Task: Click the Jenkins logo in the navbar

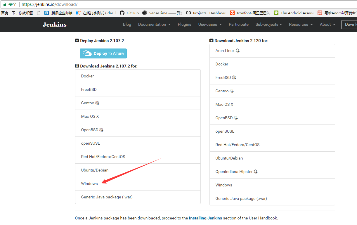Action: point(55,25)
